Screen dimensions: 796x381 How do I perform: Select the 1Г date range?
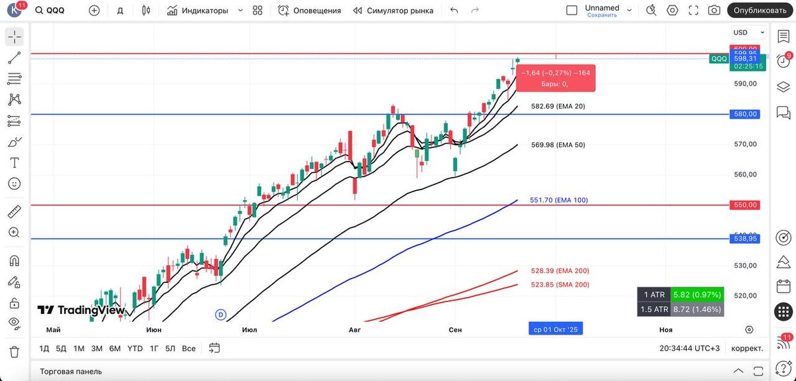coord(154,348)
